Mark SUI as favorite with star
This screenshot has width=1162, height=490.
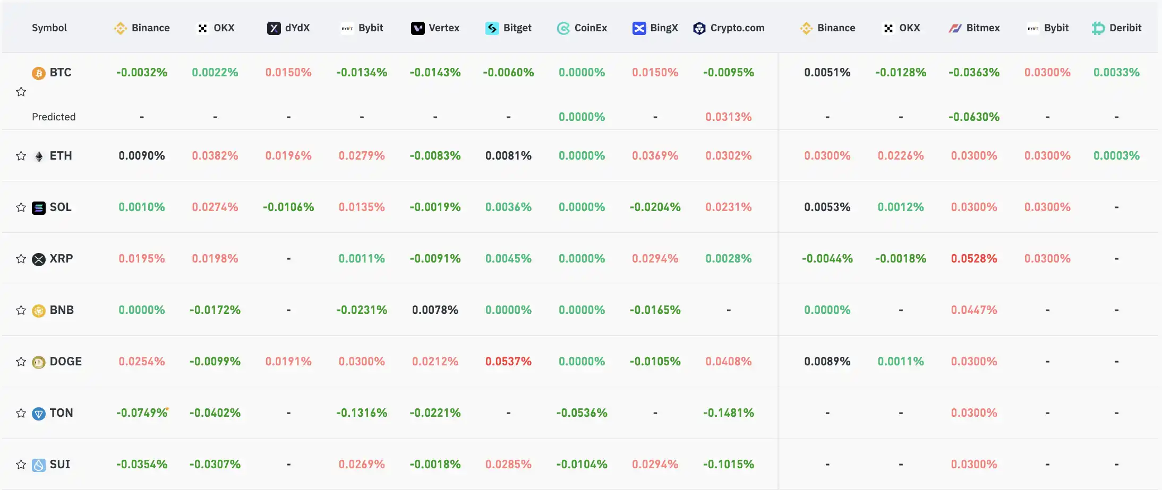[21, 465]
